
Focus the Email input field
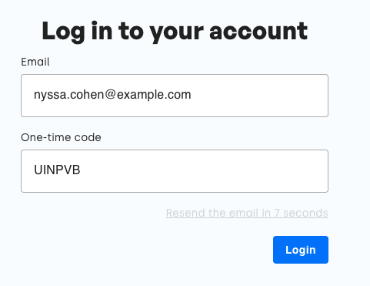click(x=175, y=96)
